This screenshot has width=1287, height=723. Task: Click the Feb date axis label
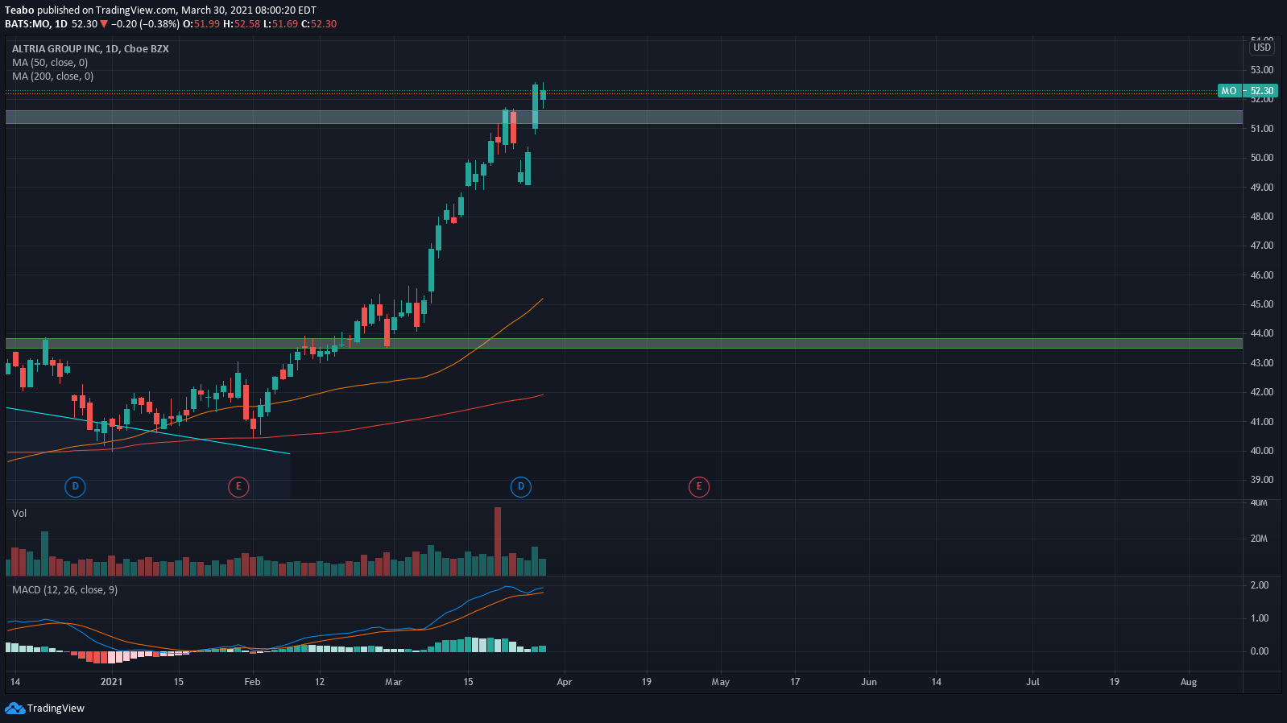coord(252,682)
